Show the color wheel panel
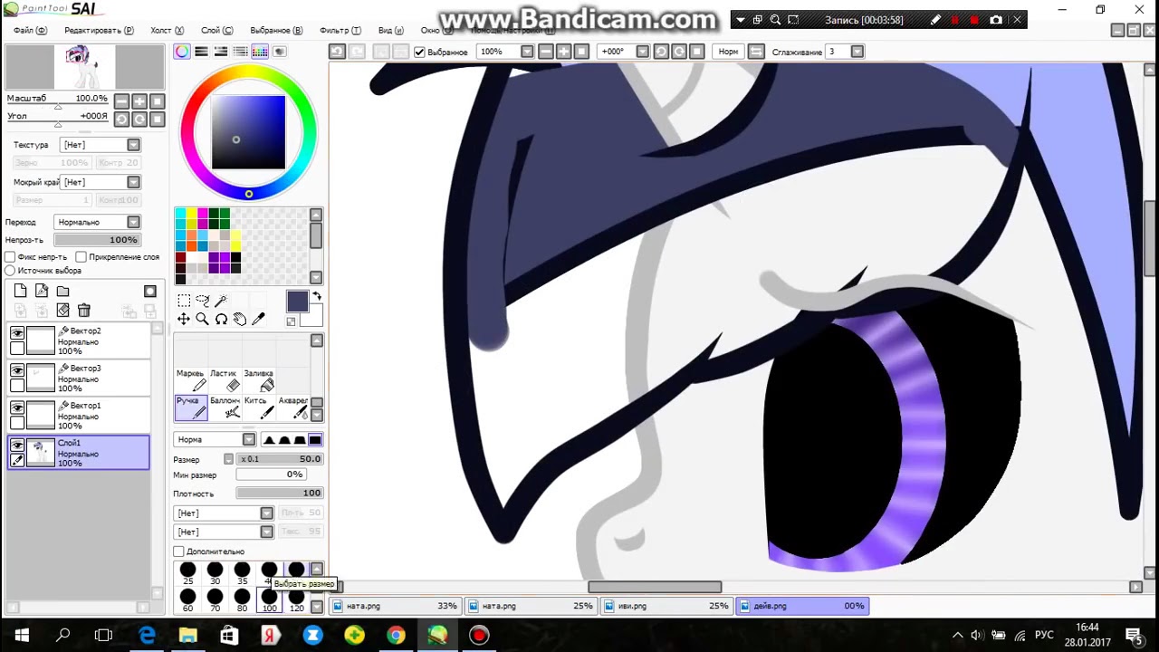The image size is (1159, 652). 182,52
